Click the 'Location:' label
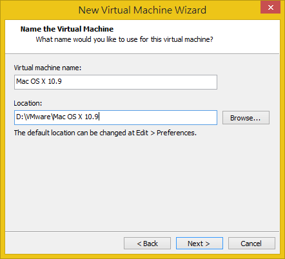Image resolution: width=285 pixels, height=259 pixels. point(28,103)
